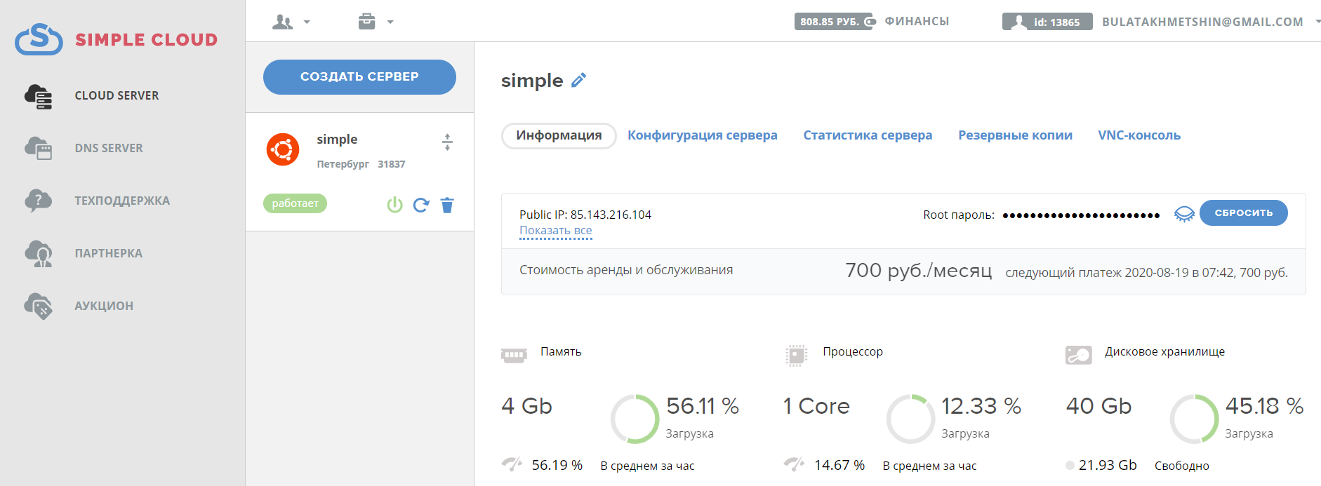Screen dimensions: 1321x486
Task: Toggle the balance switch near Финансы
Action: [870, 22]
